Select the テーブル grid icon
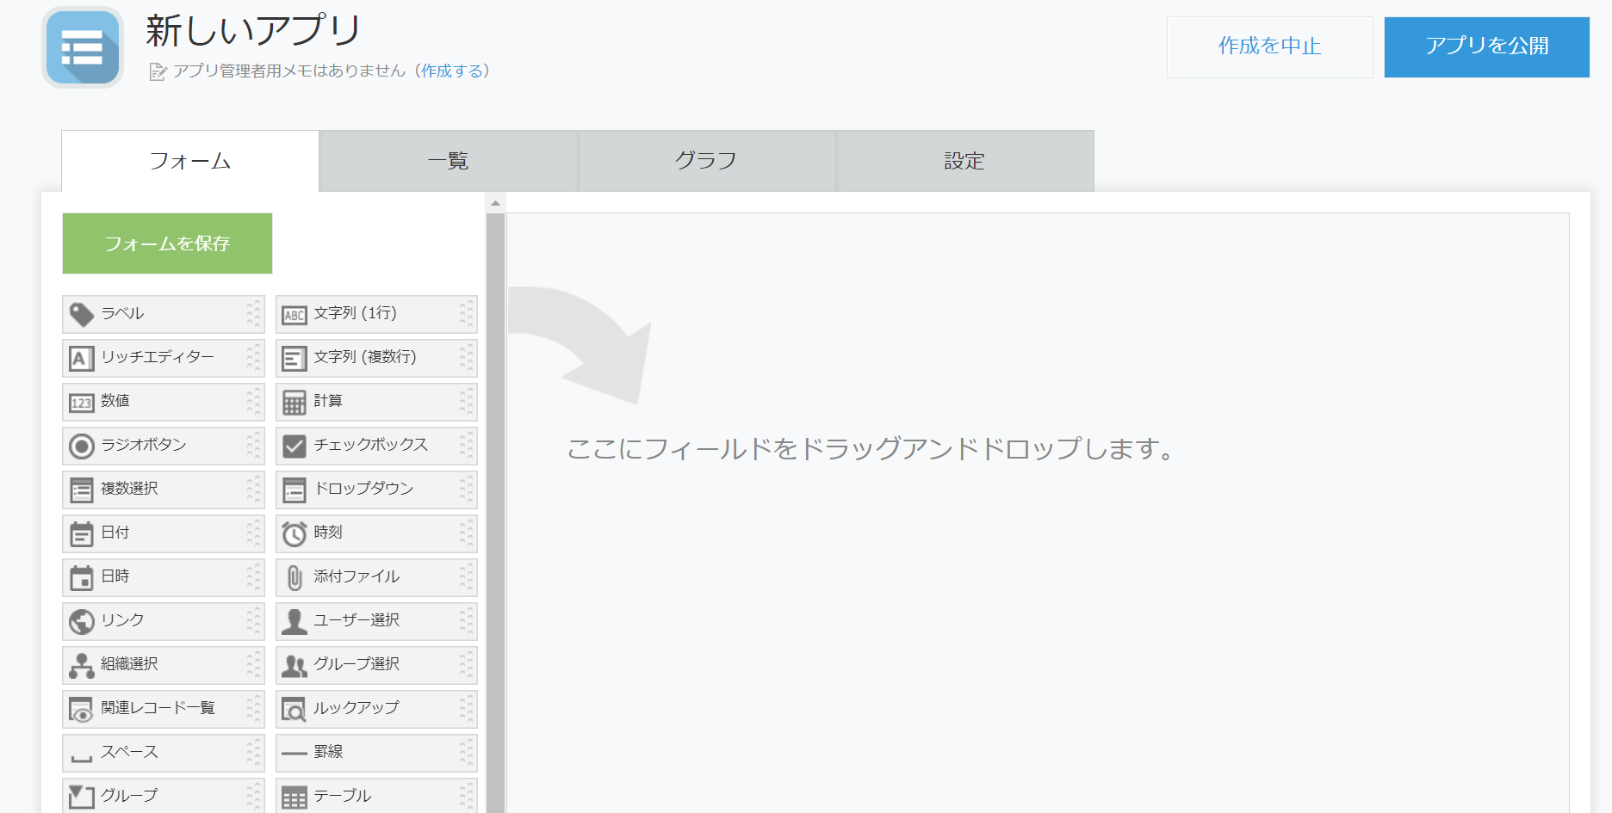 tap(294, 798)
